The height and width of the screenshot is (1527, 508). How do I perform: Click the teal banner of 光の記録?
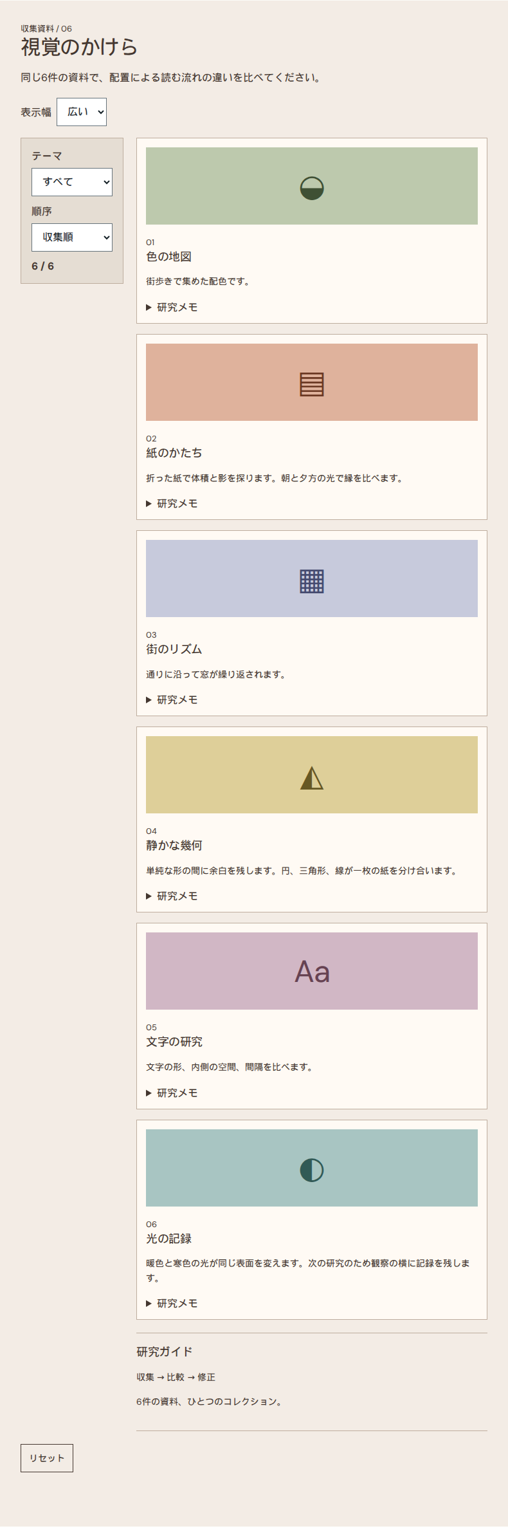click(312, 1168)
